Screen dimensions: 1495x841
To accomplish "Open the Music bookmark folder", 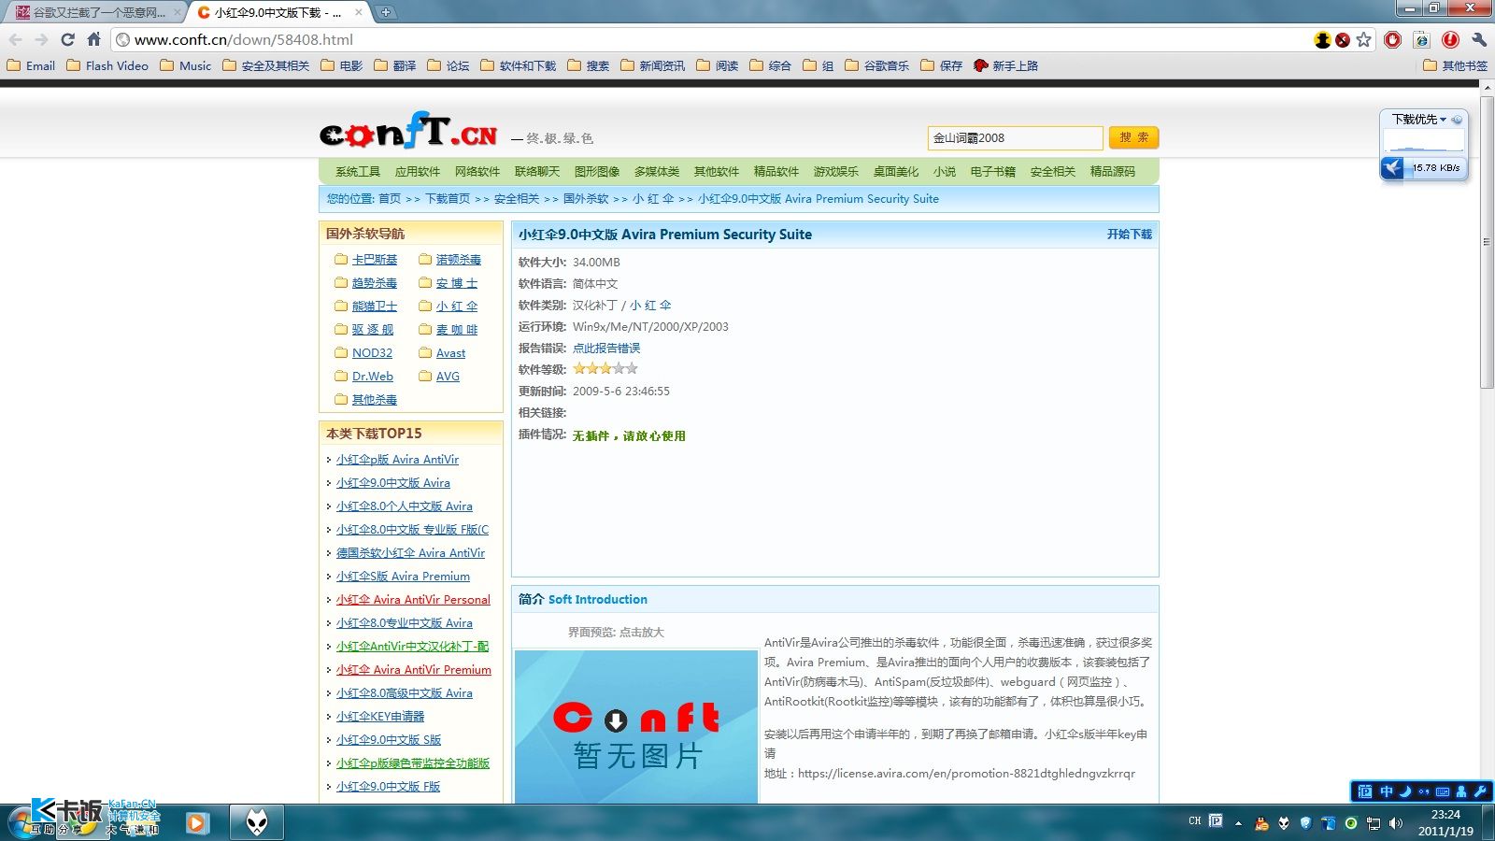I will (186, 65).
